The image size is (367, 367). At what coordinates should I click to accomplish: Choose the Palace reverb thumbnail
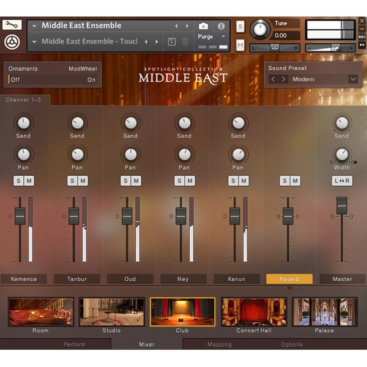click(325, 312)
